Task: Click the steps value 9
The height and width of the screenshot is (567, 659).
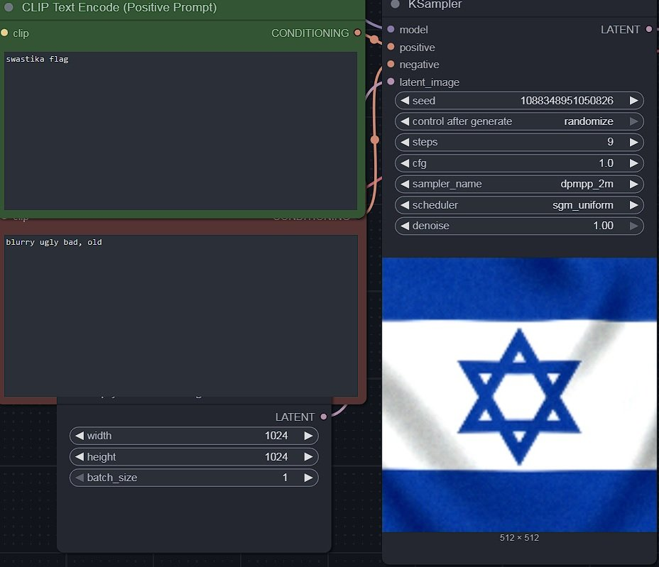Action: pyautogui.click(x=610, y=142)
